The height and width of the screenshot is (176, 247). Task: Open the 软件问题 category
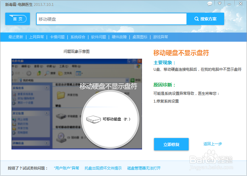(98, 37)
